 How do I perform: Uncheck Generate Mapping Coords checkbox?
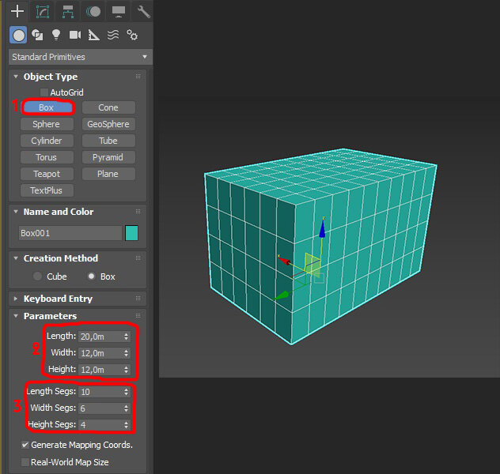tap(25, 445)
